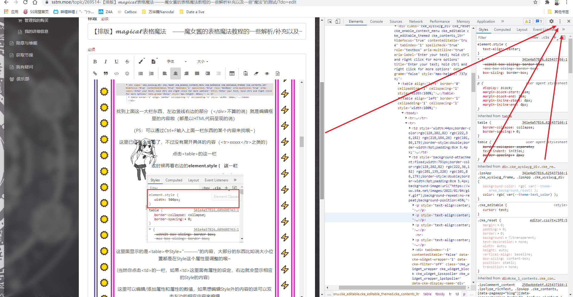Show more DevTools tabs

503,22
